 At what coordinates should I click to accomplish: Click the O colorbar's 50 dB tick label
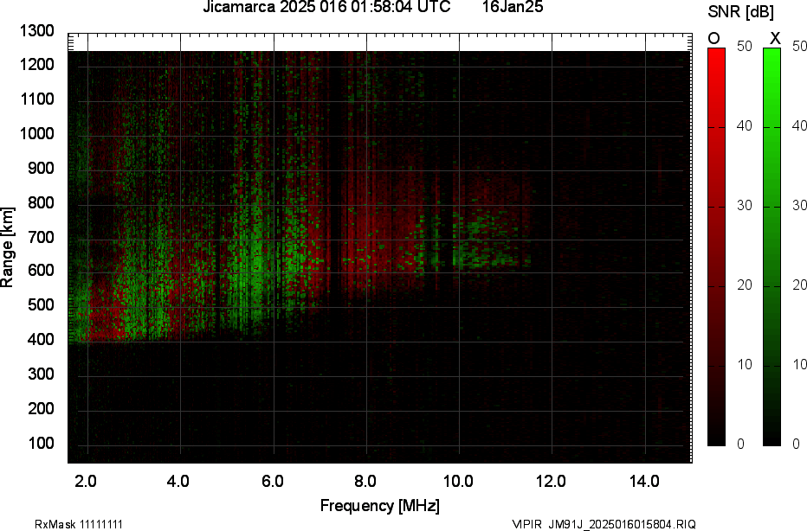click(x=744, y=46)
